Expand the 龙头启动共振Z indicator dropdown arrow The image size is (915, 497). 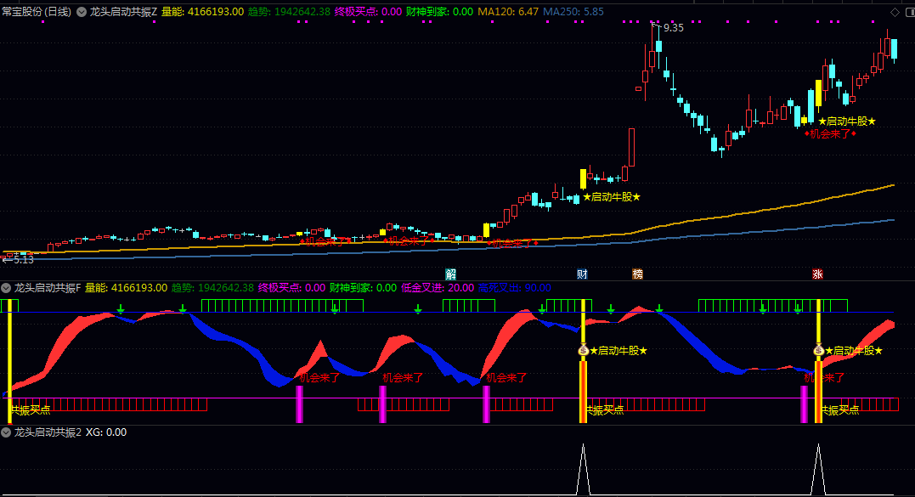[81, 12]
